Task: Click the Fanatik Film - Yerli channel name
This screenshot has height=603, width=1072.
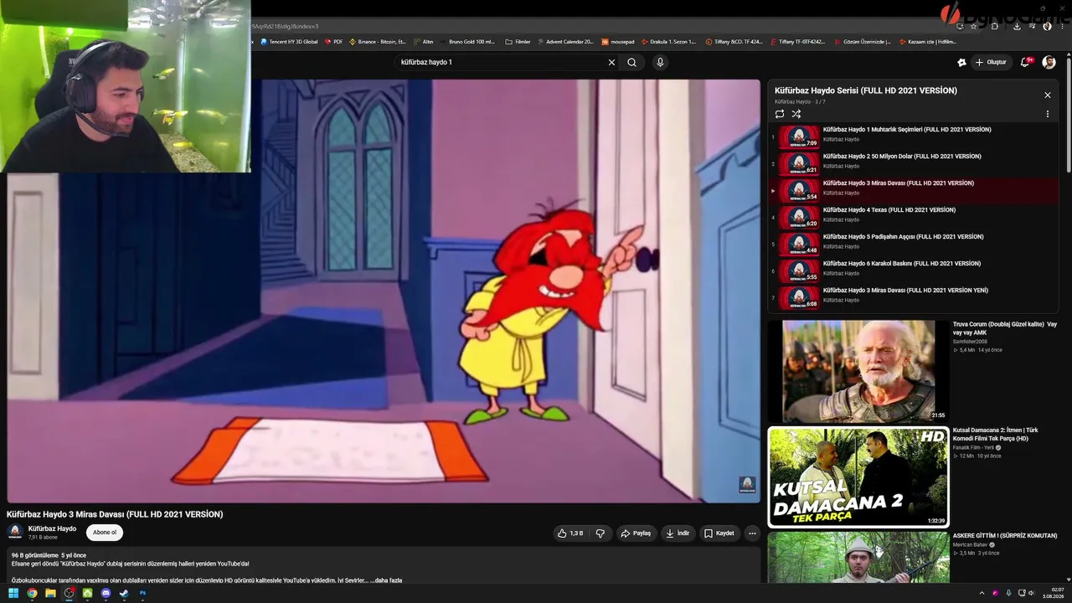Action: (973, 448)
